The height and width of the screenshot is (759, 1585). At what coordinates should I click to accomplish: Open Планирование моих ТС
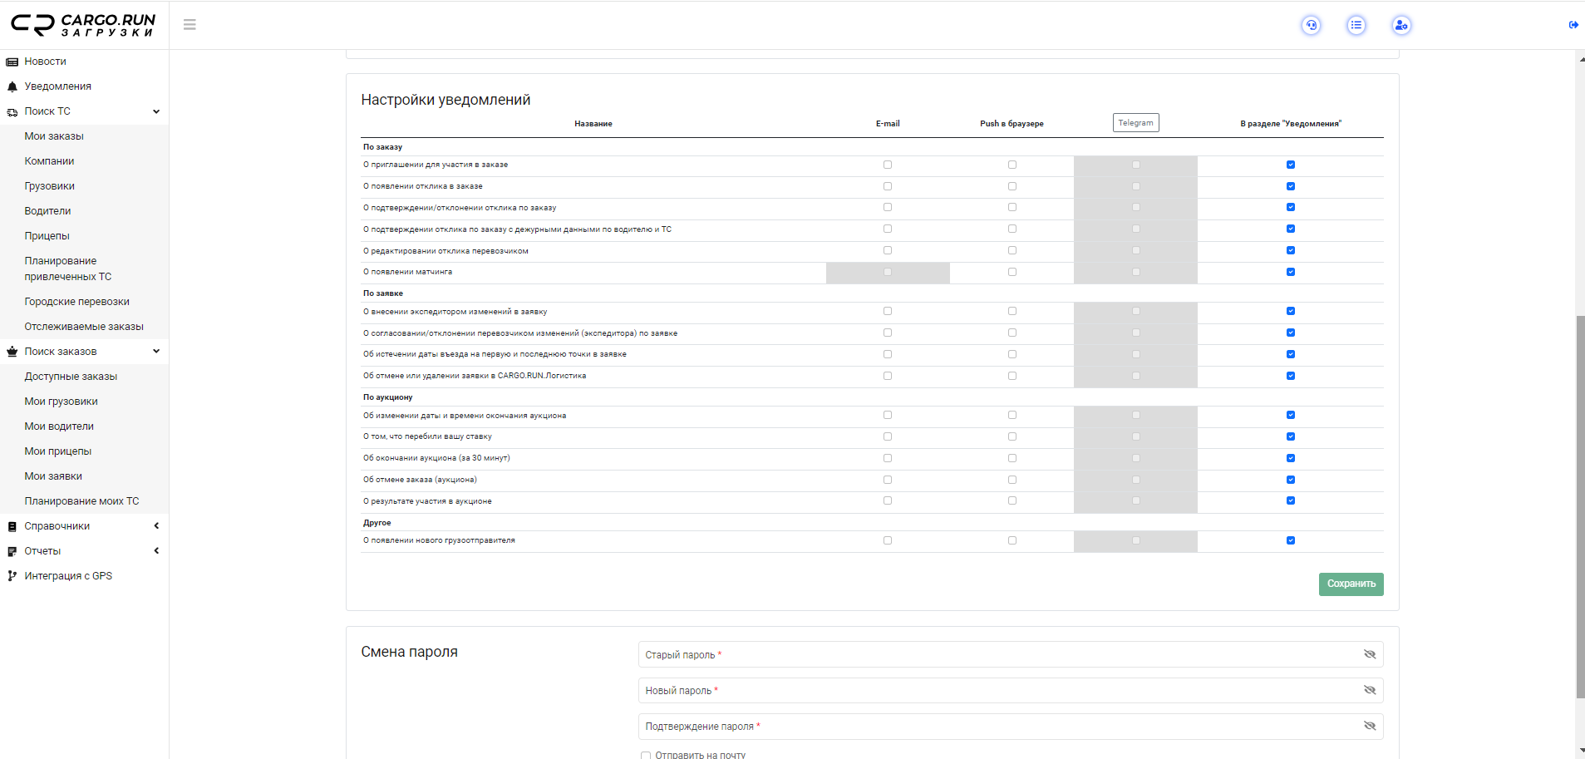tap(81, 501)
